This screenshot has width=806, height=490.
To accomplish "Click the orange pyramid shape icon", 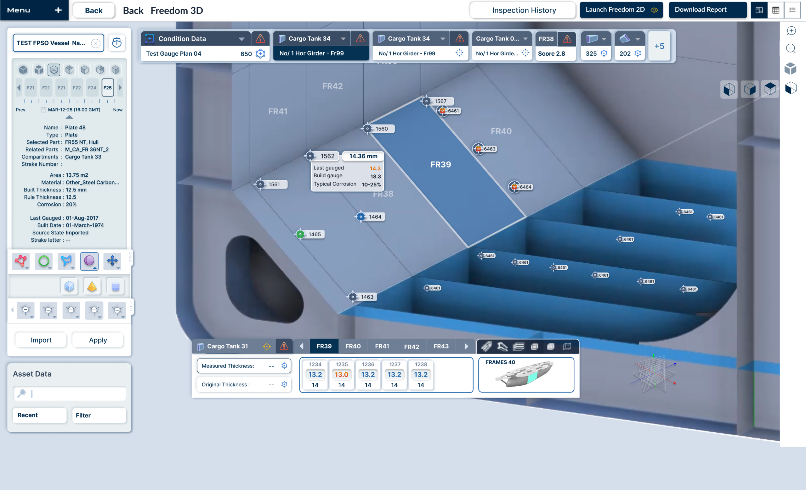I will click(92, 286).
